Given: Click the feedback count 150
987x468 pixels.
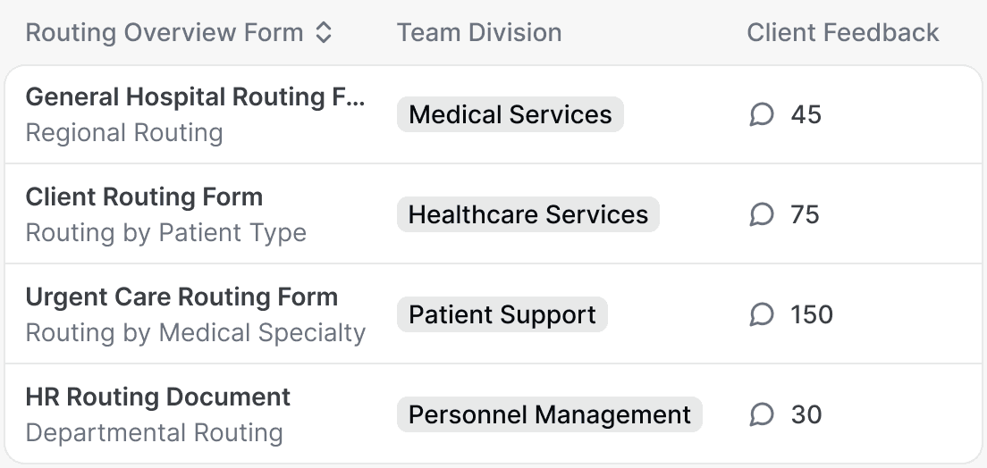Looking at the screenshot, I should tap(811, 314).
